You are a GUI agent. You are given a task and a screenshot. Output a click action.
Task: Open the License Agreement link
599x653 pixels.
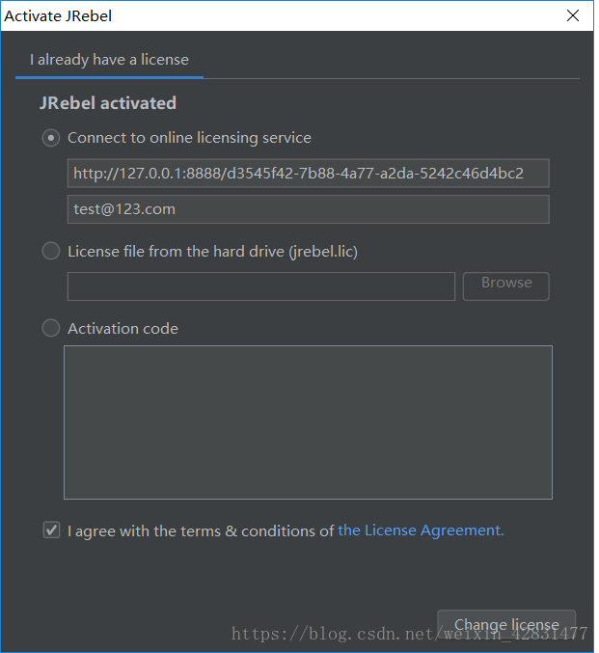coord(421,531)
